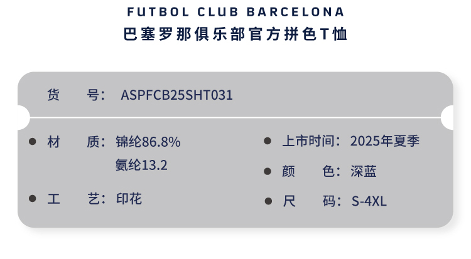Click the 巴塞罗那俱乐部官方拼色T恤 subtitle
This screenshot has width=471, height=259.
[x=235, y=34]
